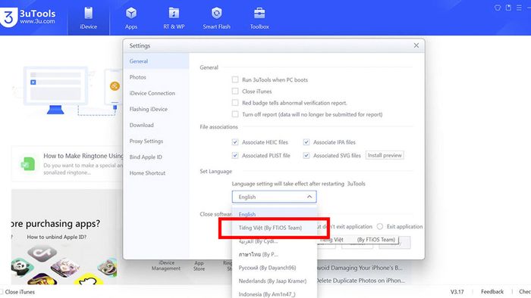Image resolution: width=531 pixels, height=298 pixels.
Task: Choose the Arabic (By Cydi...) language option
Action: 275,241
